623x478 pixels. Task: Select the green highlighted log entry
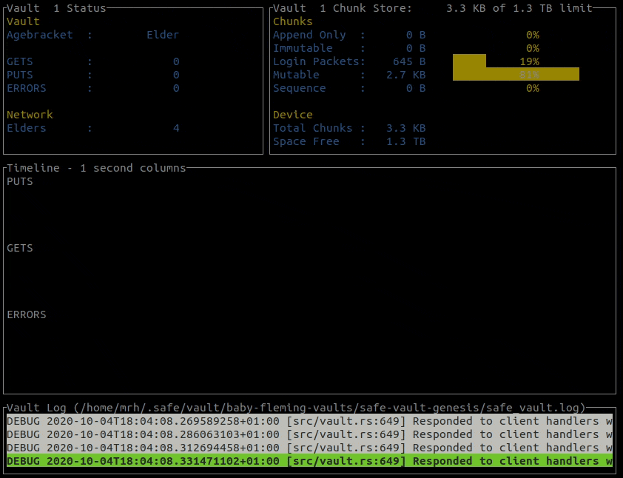309,461
